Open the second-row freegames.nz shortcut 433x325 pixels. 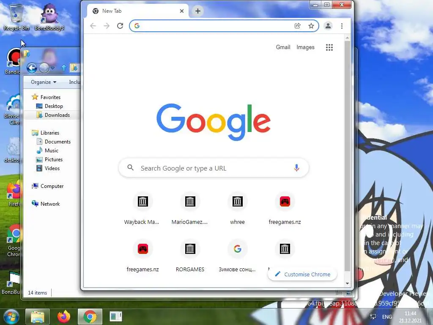click(x=143, y=256)
